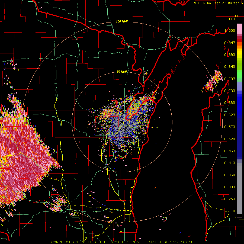
Task: Pick the pink top segment of color bar
Action: 239,29
